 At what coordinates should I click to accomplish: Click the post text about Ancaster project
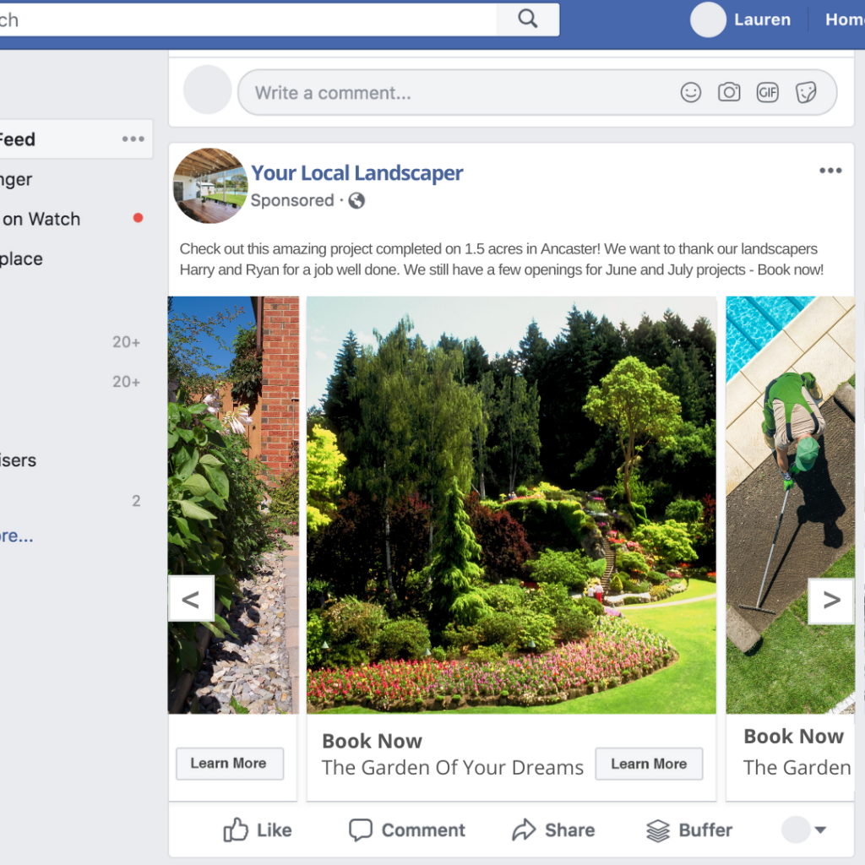tap(502, 259)
